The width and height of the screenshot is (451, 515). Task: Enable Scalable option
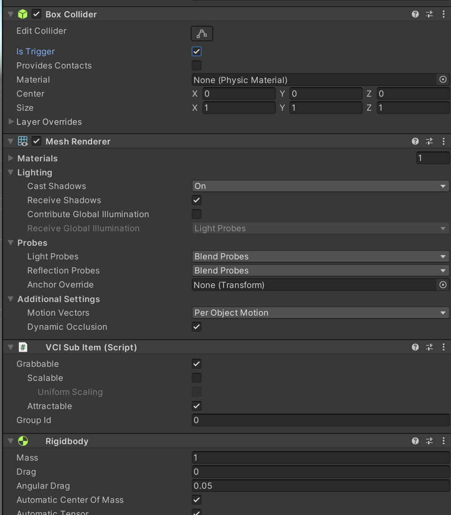pos(197,378)
